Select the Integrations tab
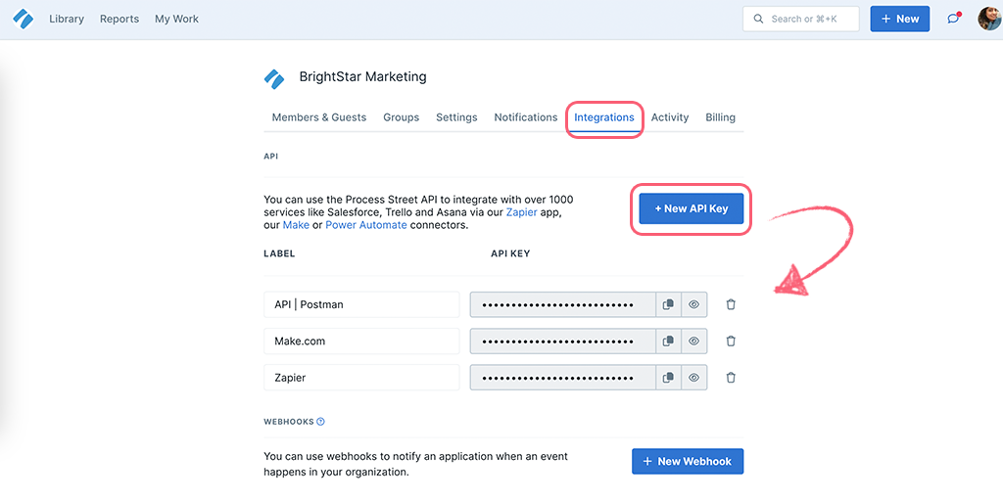This screenshot has height=501, width=1003. tap(604, 117)
